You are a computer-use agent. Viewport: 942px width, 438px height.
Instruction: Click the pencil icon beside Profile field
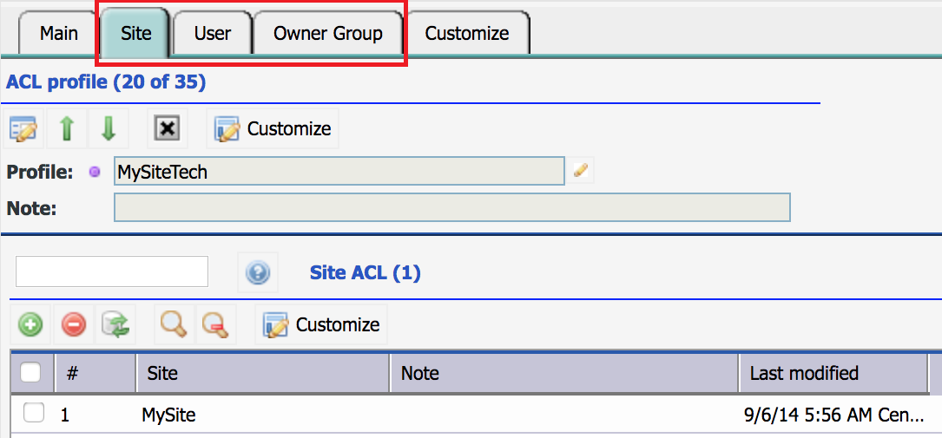click(x=580, y=172)
